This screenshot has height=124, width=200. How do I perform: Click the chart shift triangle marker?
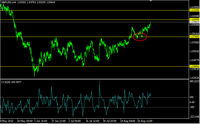[151, 1]
